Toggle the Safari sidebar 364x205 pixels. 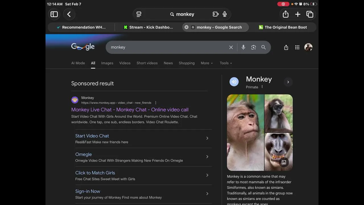[x=54, y=14]
